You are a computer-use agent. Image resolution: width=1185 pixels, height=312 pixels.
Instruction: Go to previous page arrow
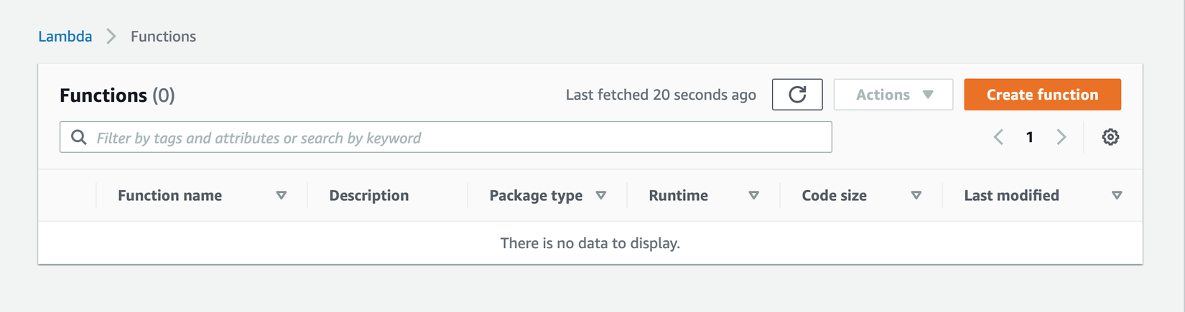[x=998, y=137]
